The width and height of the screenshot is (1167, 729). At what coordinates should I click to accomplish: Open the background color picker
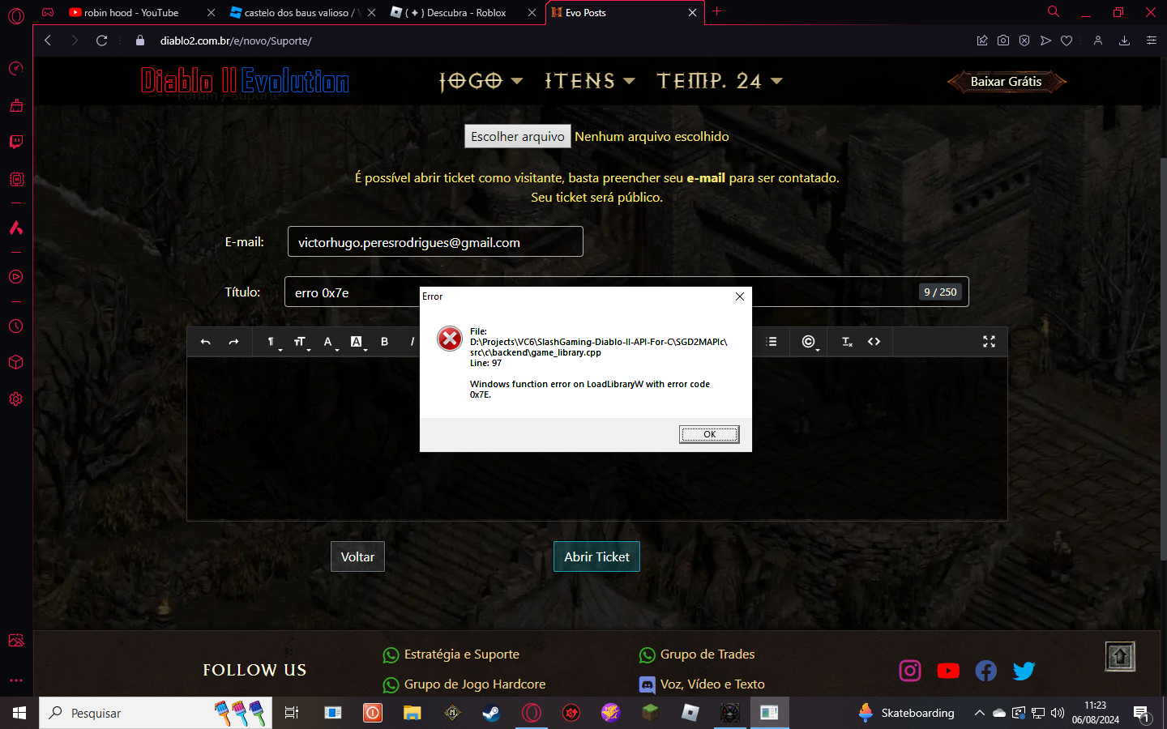357,342
